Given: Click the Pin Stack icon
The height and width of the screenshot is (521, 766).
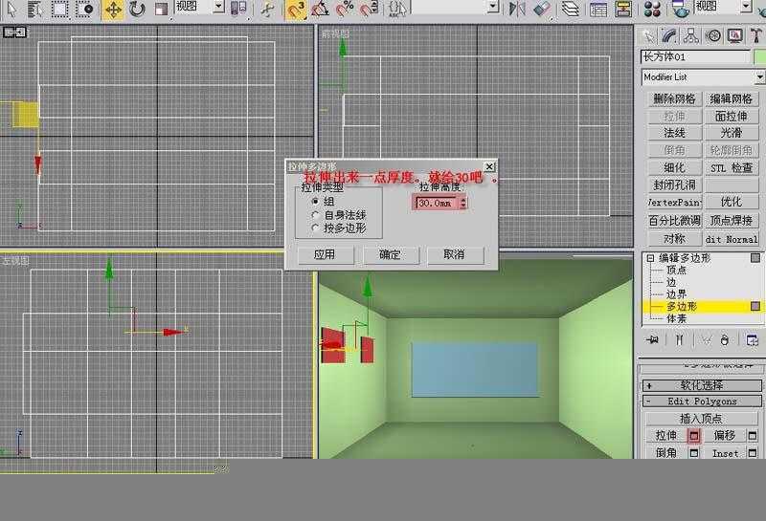Looking at the screenshot, I should [x=652, y=339].
